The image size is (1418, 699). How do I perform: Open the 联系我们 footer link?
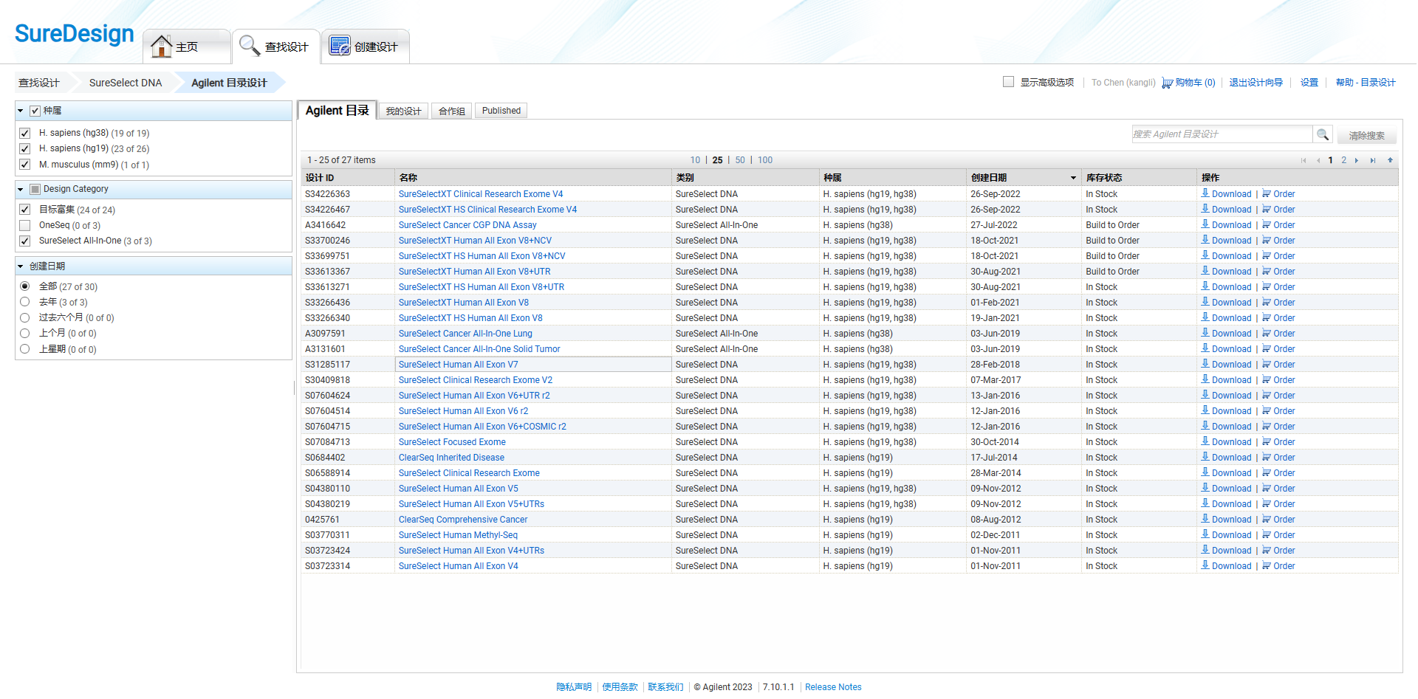pos(665,687)
